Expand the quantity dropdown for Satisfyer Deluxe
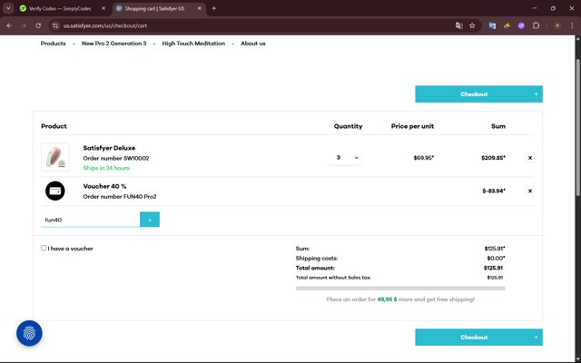The height and width of the screenshot is (363, 581). coord(346,158)
